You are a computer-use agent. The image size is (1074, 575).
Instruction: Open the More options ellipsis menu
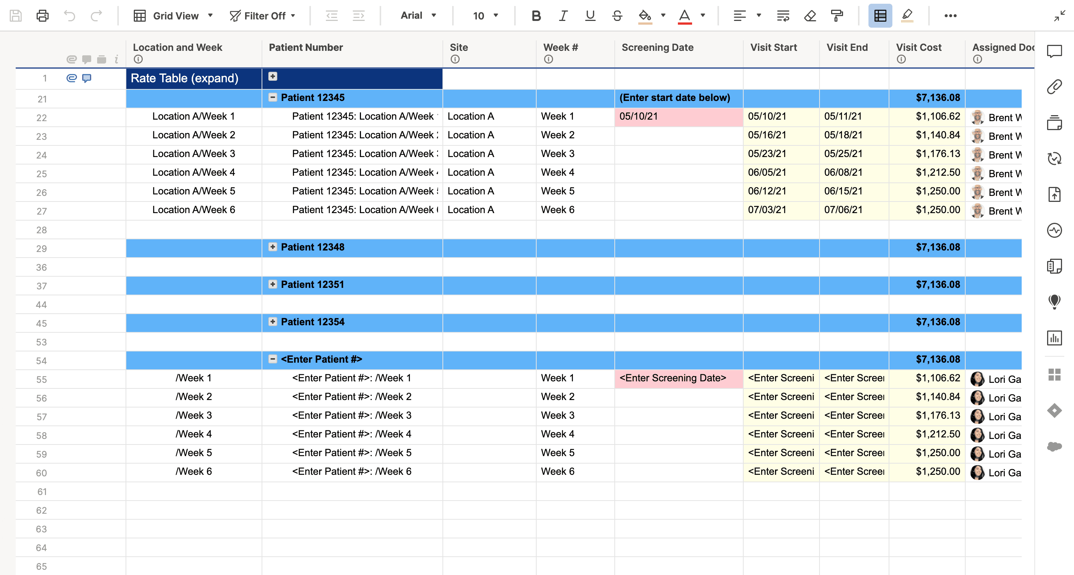pos(951,16)
